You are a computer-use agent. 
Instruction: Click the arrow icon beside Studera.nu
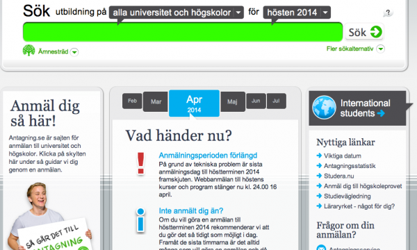click(319, 176)
